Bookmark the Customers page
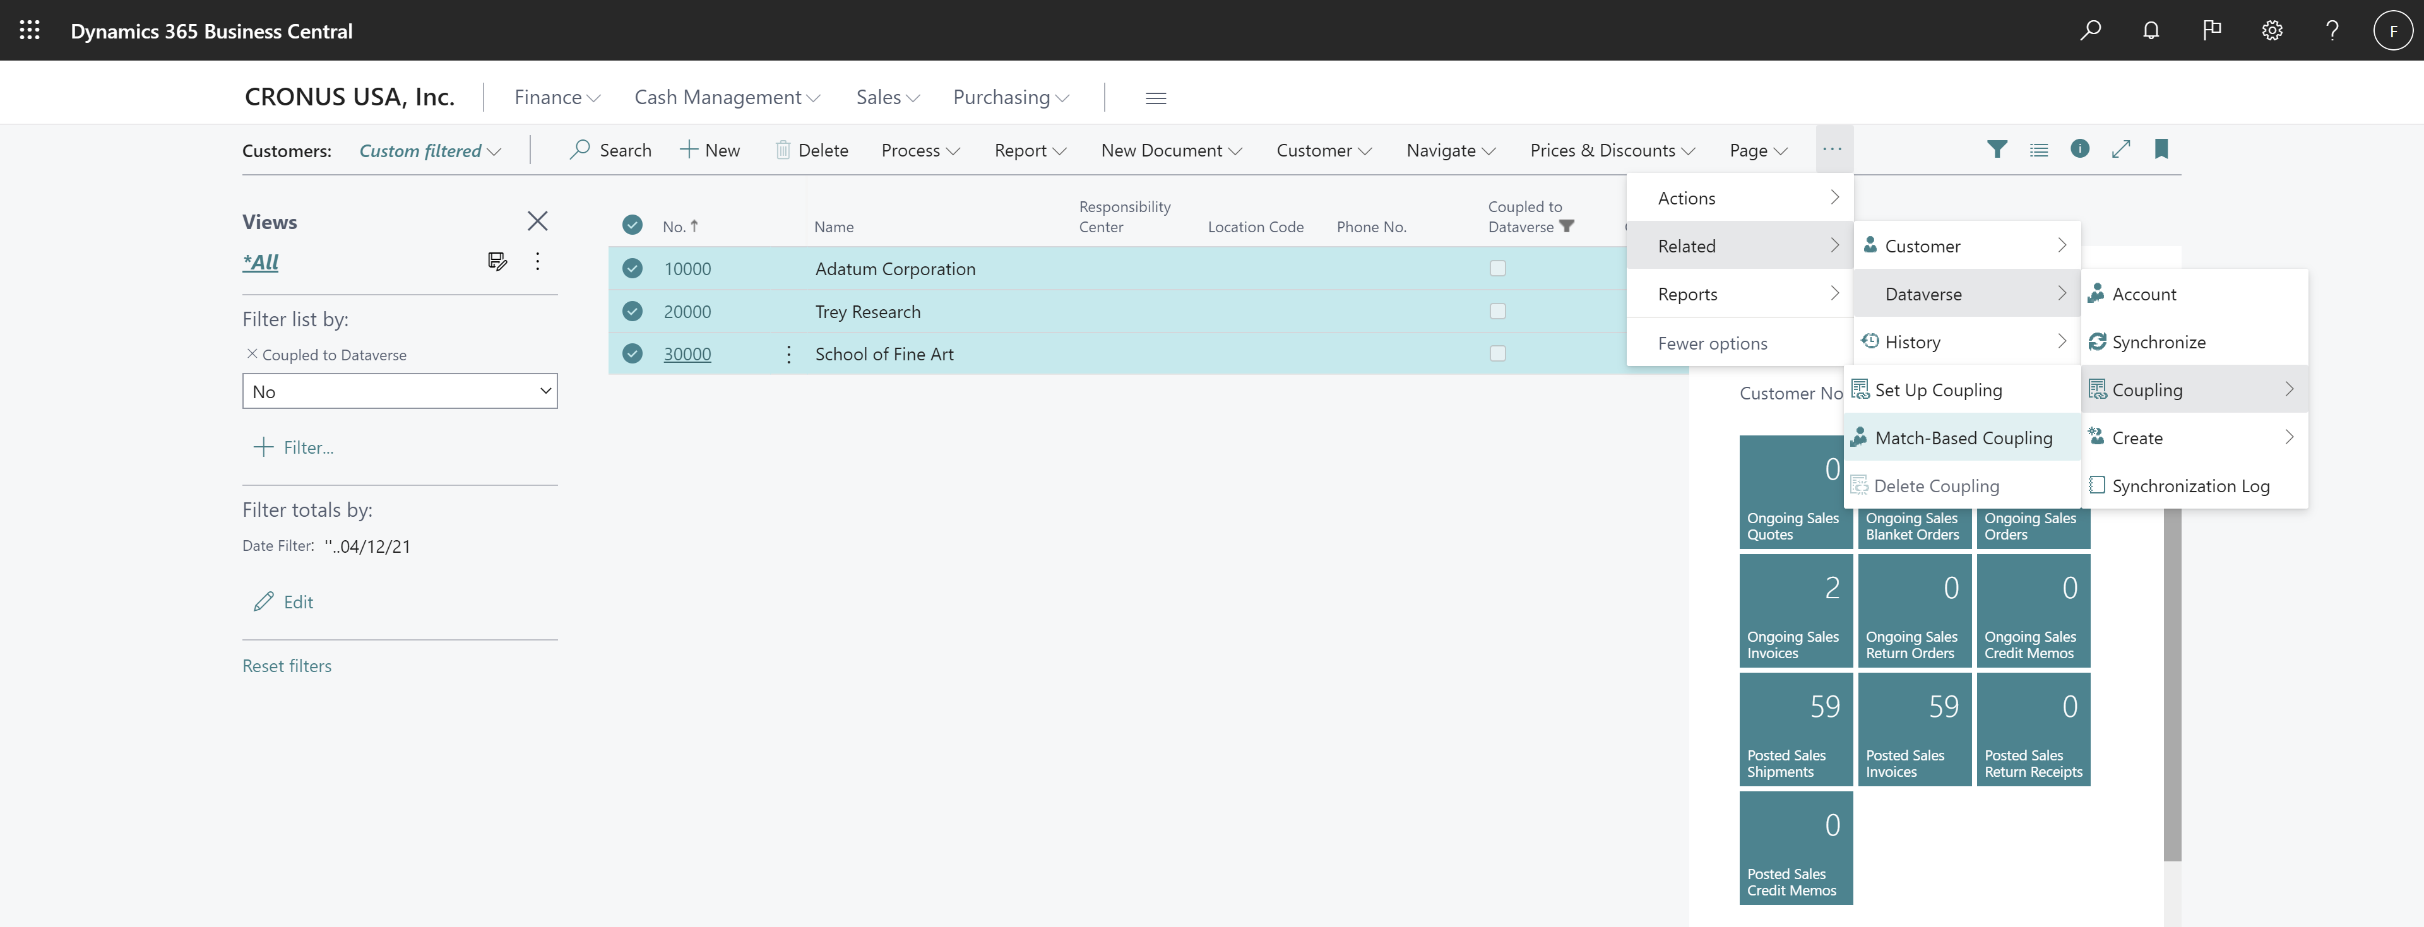The width and height of the screenshot is (2424, 927). 2161,150
